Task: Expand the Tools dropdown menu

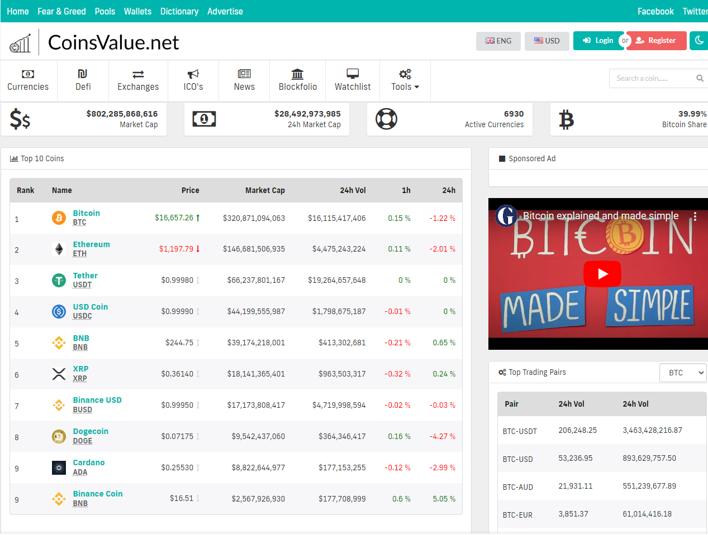Action: 405,81
